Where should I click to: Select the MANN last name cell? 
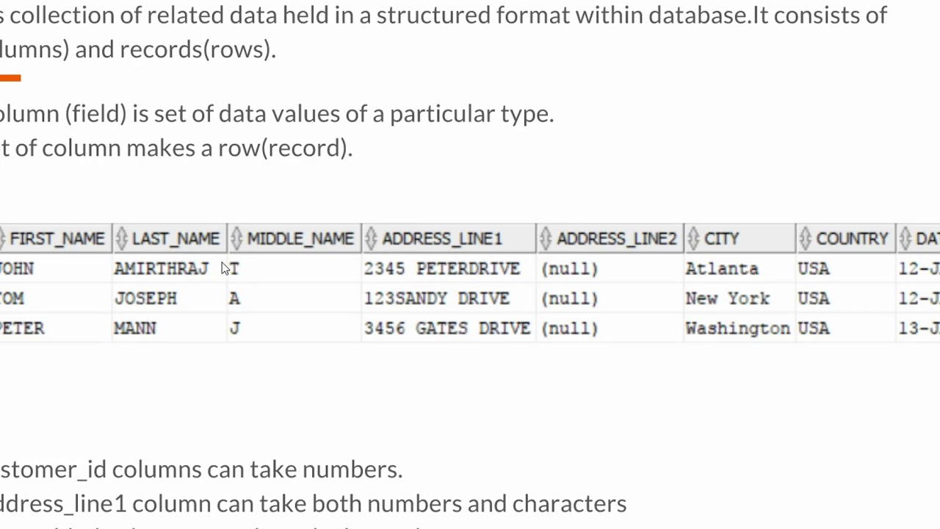(x=135, y=328)
